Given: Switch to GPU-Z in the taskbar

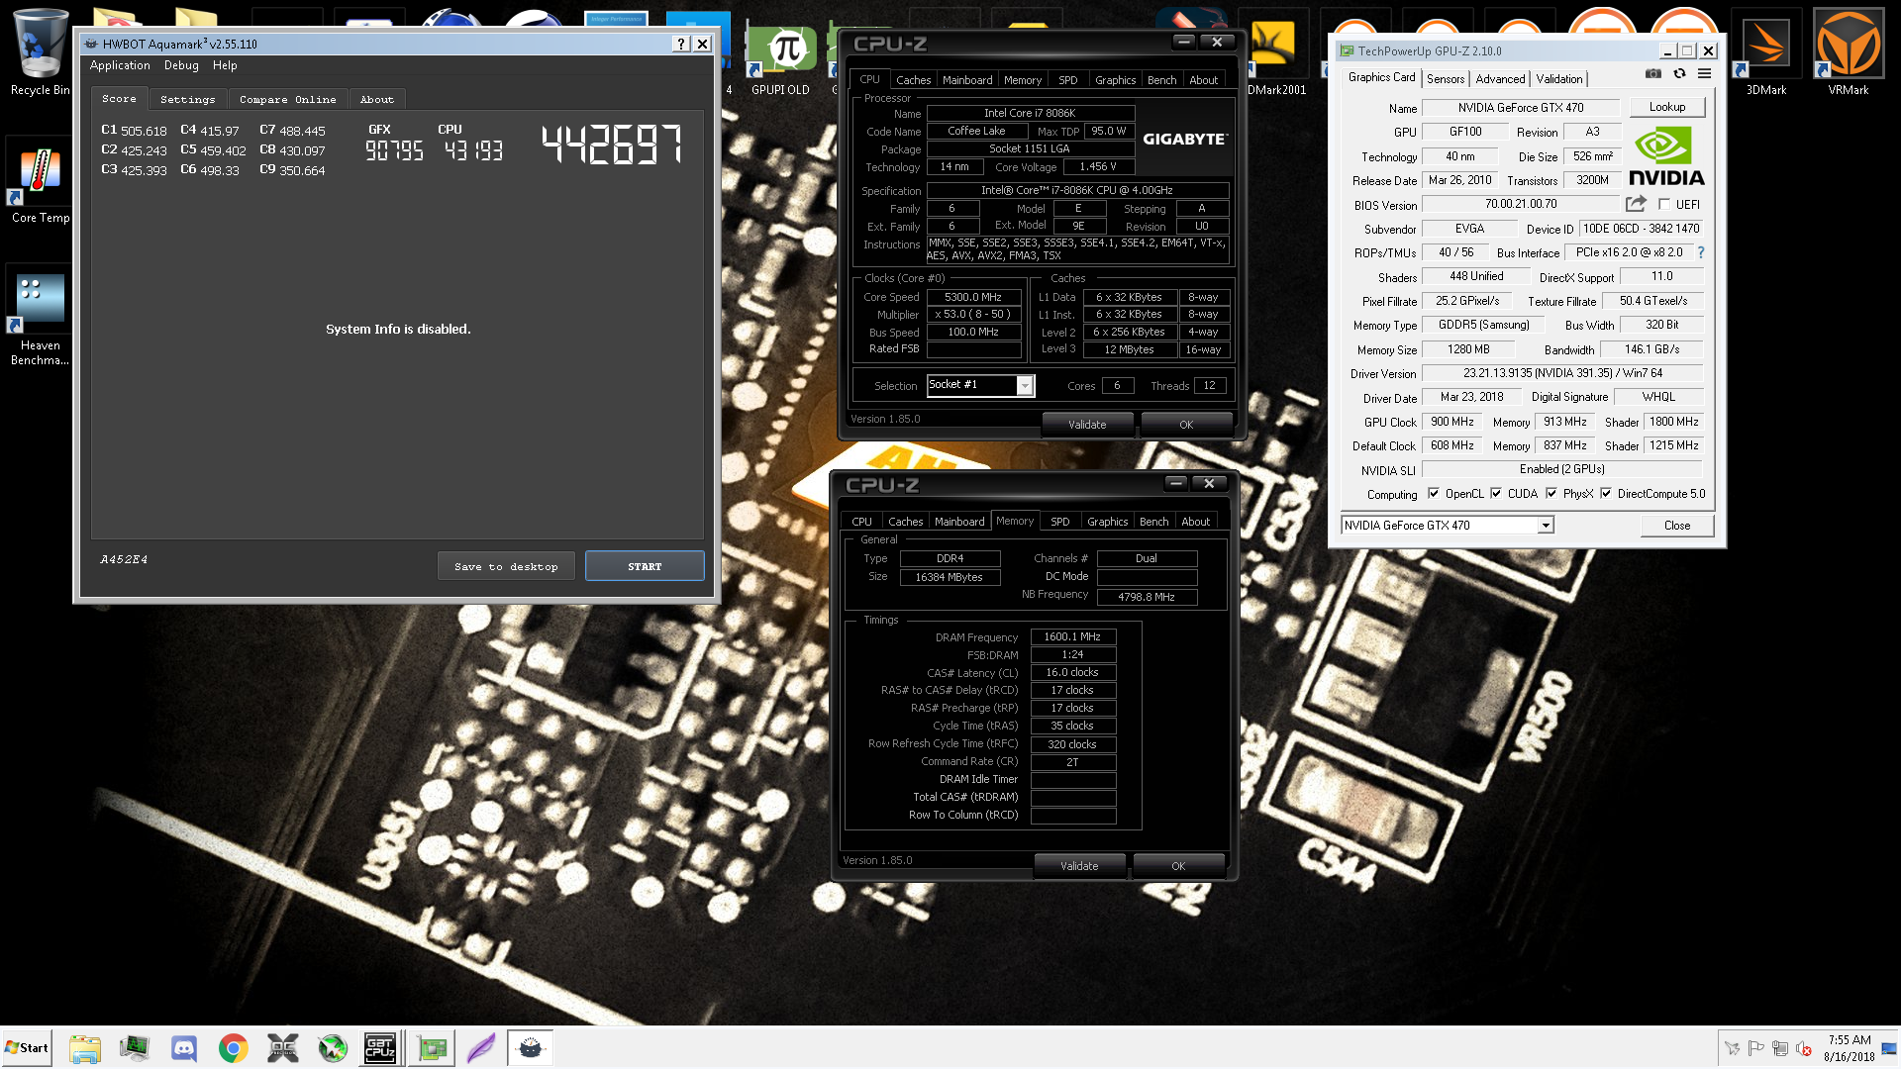Looking at the screenshot, I should pos(432,1048).
